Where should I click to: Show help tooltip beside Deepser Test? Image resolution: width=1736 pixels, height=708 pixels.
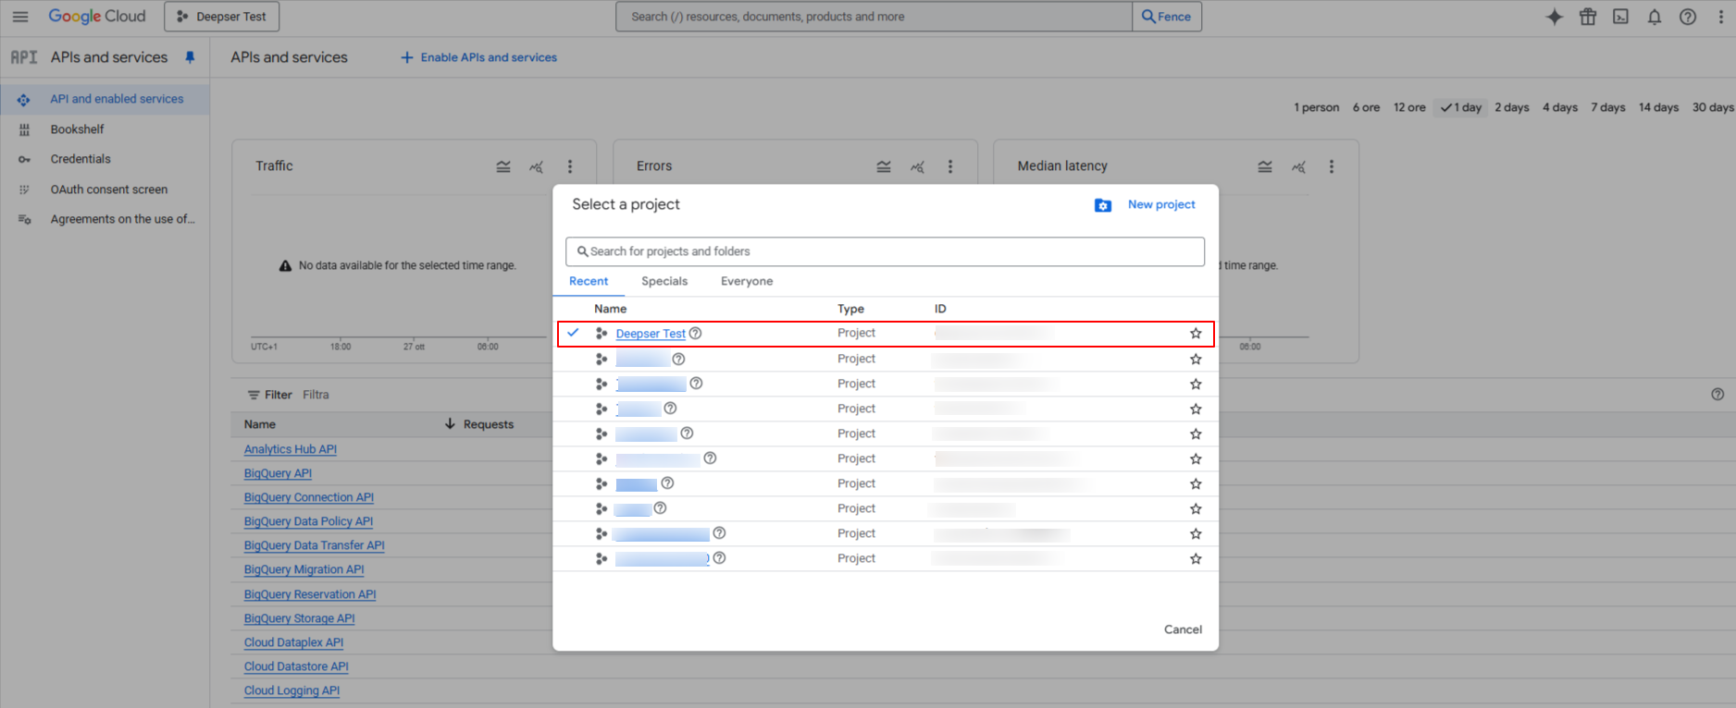click(x=696, y=334)
